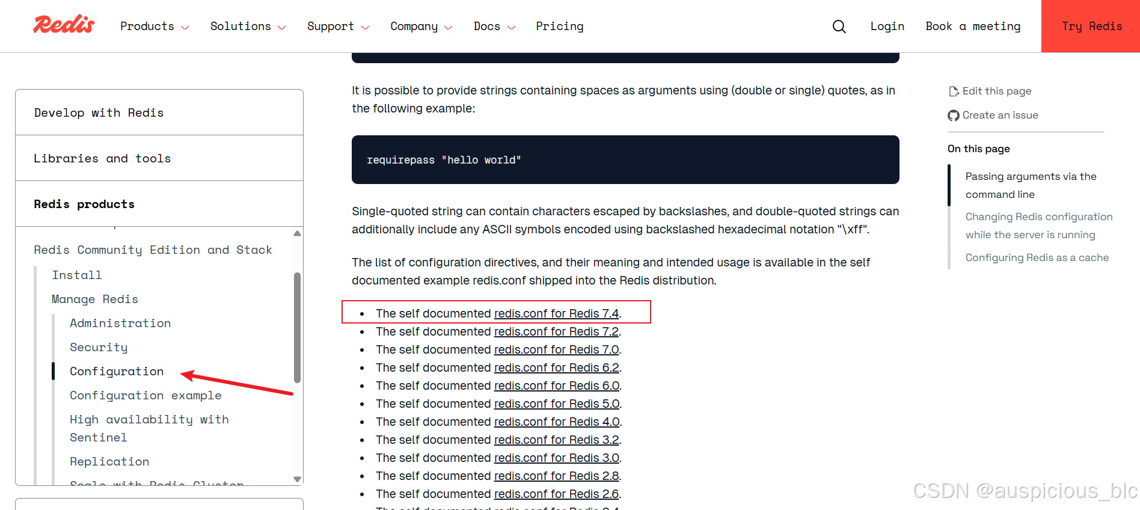This screenshot has height=510, width=1140.
Task: Select the Redis products section
Action: click(x=159, y=204)
